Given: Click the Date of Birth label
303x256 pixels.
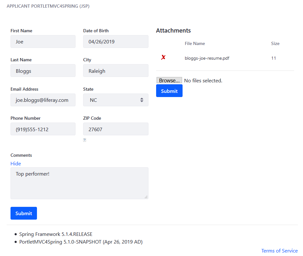Looking at the screenshot, I should click(x=96, y=31).
